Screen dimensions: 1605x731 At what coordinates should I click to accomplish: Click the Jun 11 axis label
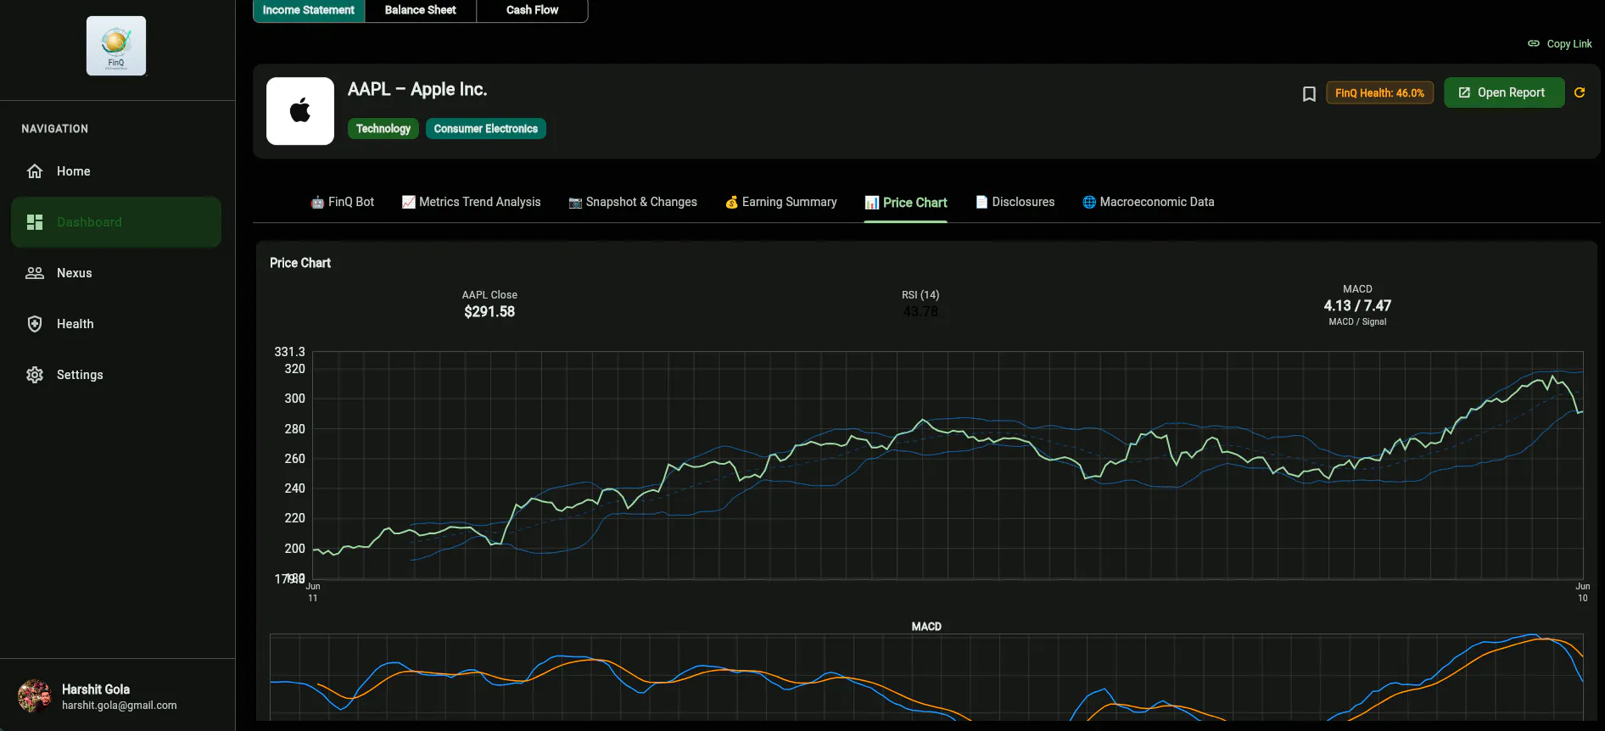(x=313, y=592)
